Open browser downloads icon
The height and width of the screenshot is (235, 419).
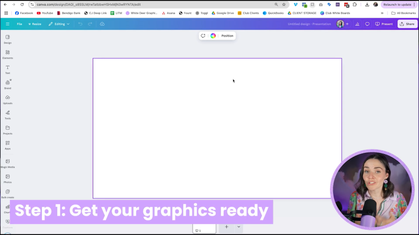point(367,5)
